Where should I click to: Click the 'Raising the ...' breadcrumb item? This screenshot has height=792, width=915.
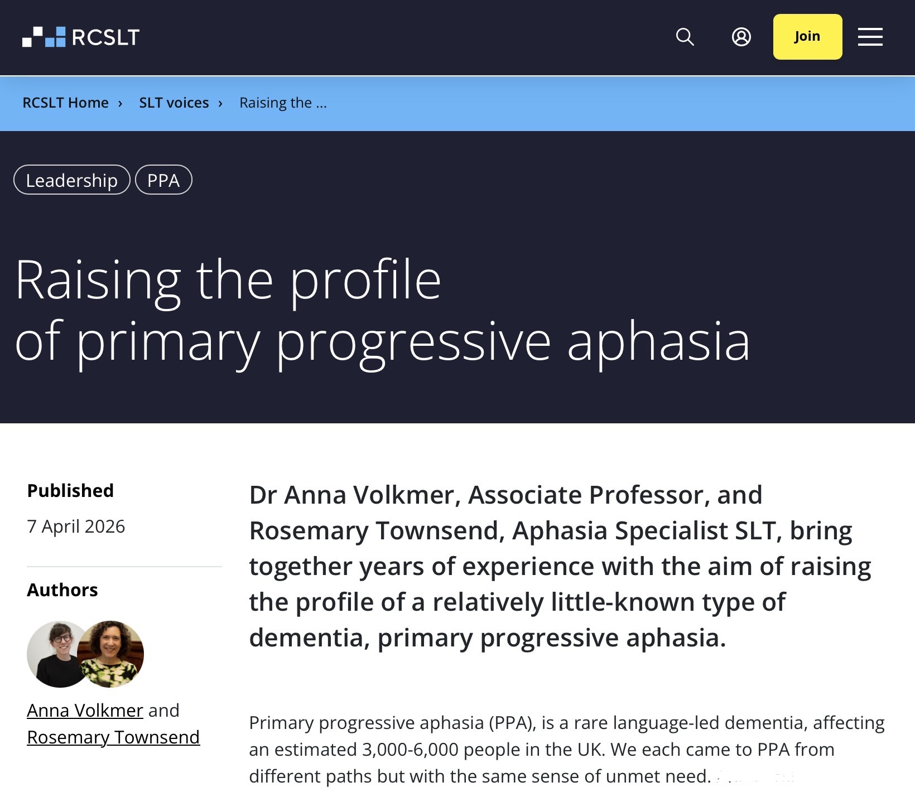[x=283, y=103]
